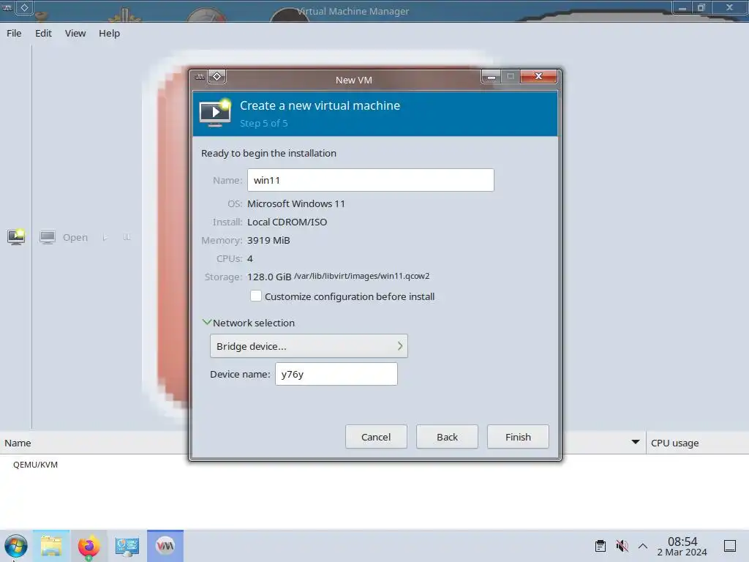Click the New VM title bar pin diamond icon

217,76
